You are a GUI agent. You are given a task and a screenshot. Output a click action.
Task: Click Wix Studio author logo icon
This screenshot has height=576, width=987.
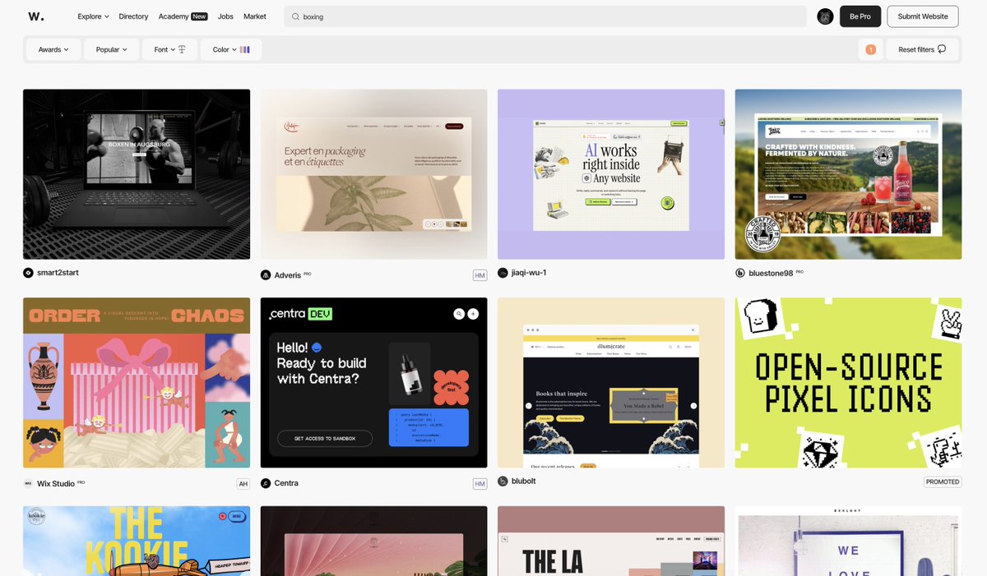pos(28,484)
